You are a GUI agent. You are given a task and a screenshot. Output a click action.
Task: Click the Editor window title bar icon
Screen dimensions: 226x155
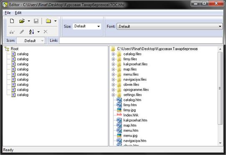[x=5, y=5]
